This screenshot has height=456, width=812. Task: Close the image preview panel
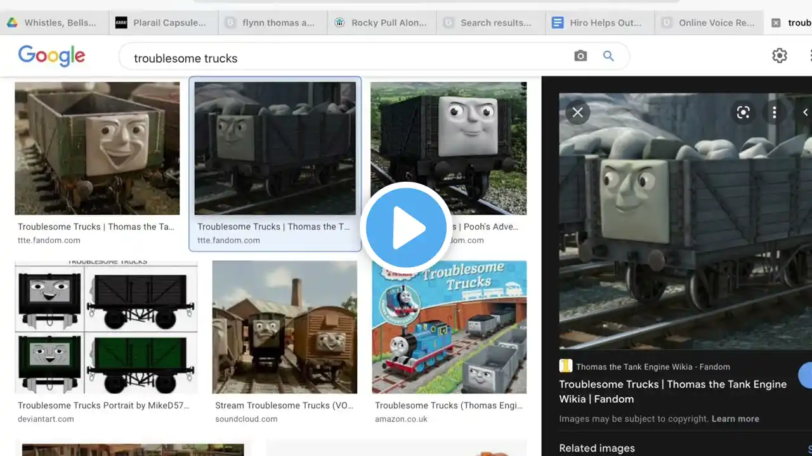point(577,112)
